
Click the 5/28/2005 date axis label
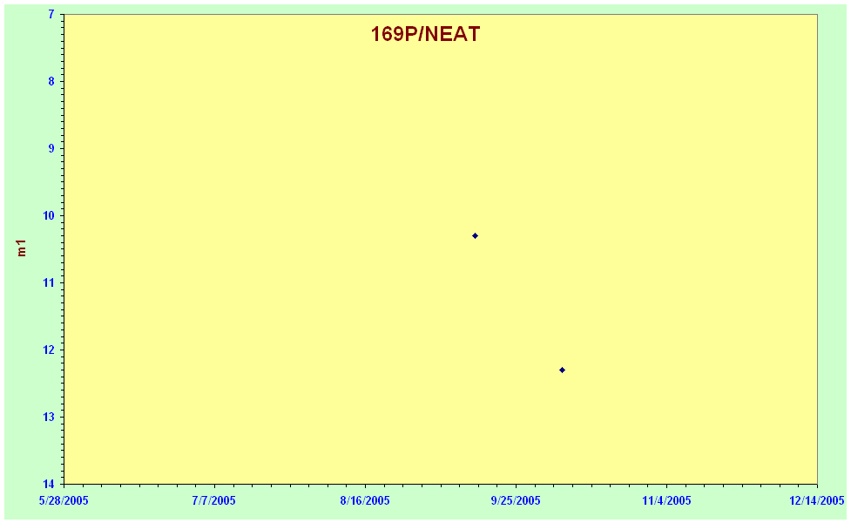[64, 500]
